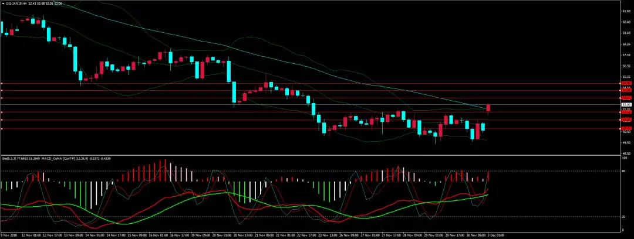Select the lowest red price level tag
This screenshot has width=634, height=239.
(x=626, y=128)
